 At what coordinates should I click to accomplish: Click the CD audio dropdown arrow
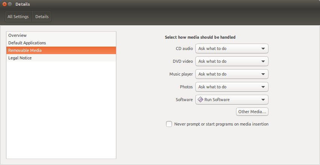[x=263, y=49]
